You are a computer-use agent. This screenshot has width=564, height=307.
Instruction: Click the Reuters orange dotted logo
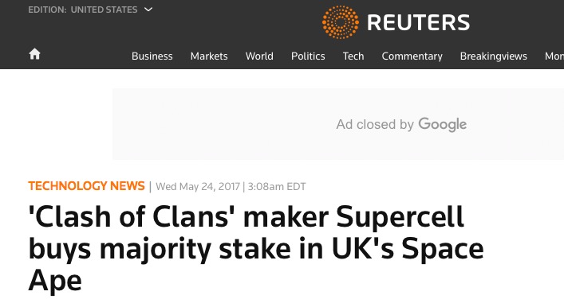pyautogui.click(x=341, y=22)
